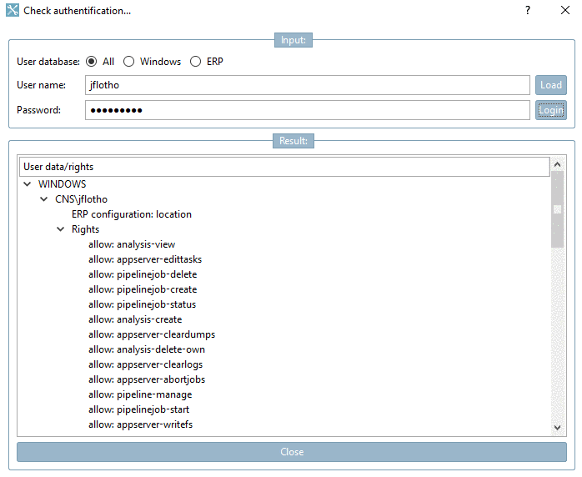This screenshot has width=582, height=477.
Task: Click the vertical scrollbar thumb
Action: coord(557,209)
